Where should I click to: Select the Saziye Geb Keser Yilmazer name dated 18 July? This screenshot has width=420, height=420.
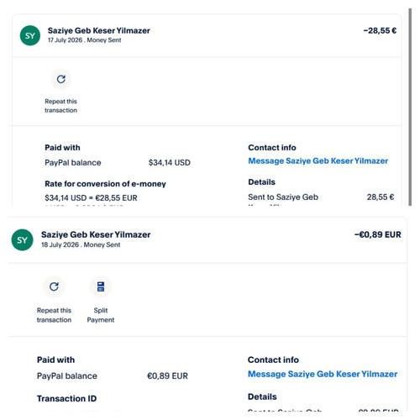click(96, 234)
